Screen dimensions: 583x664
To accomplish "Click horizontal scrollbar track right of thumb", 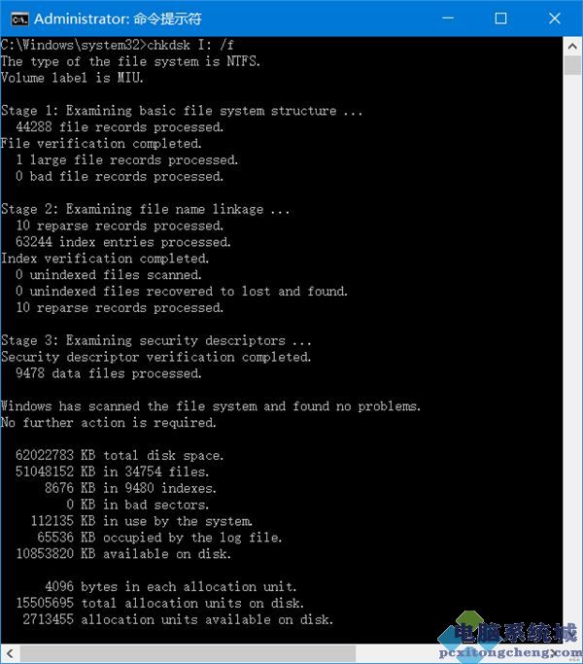I will tap(395, 653).
